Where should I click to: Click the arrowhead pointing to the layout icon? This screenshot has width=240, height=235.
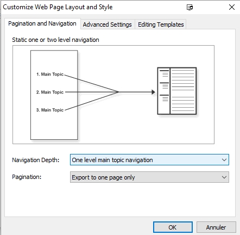click(153, 92)
